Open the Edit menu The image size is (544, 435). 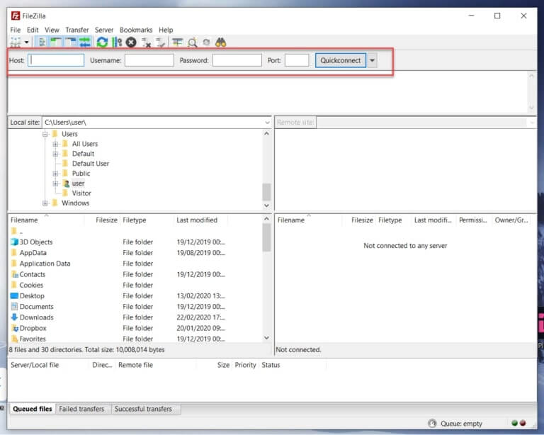click(33, 30)
